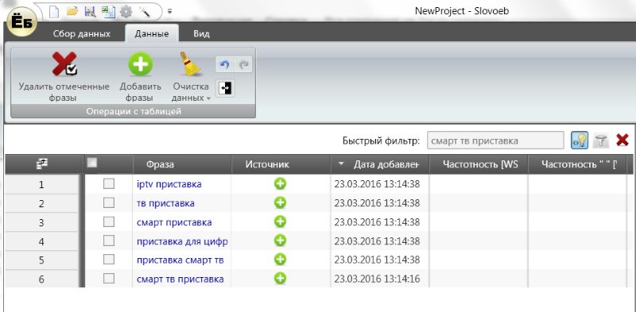
Task: Click source plus icon for тв приставка
Action: (280, 202)
